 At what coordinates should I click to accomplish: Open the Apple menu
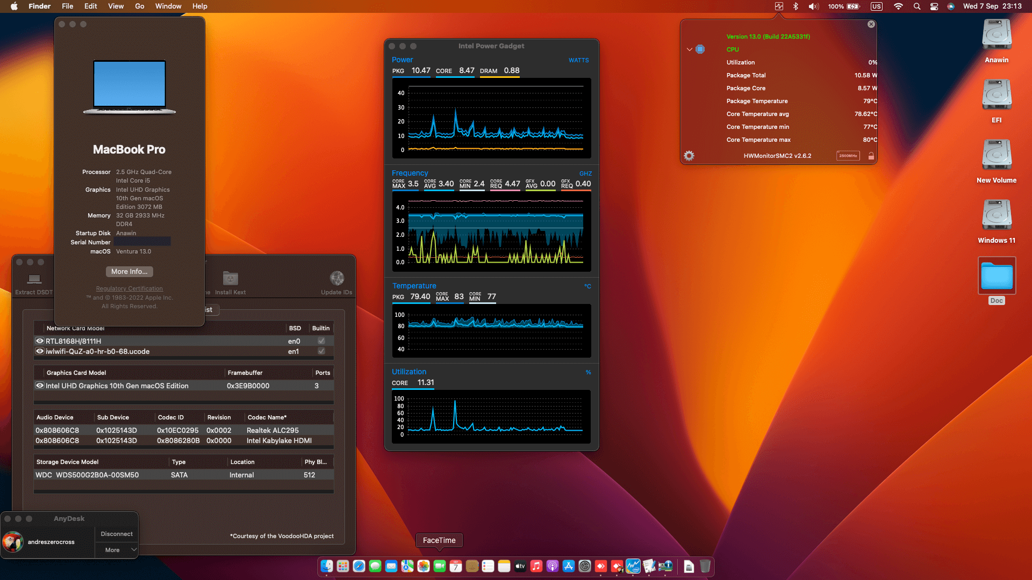coord(14,6)
